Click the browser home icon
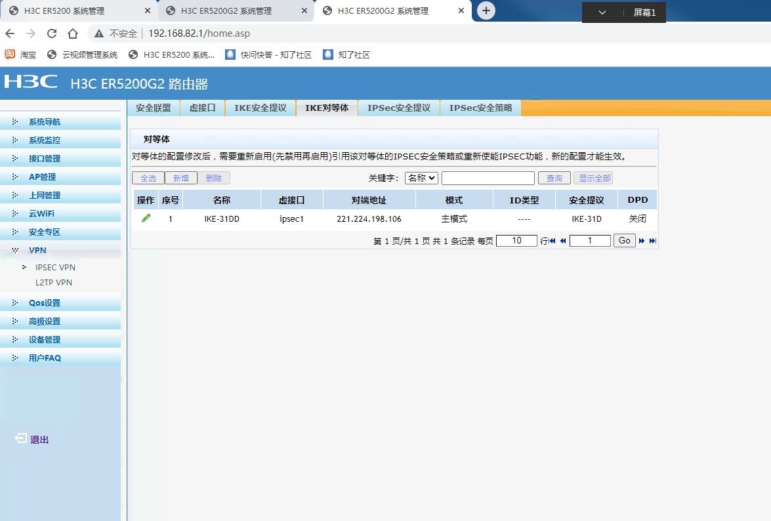This screenshot has height=521, width=771. pos(73,33)
